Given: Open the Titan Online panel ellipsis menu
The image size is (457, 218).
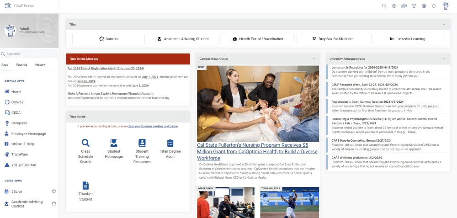Looking at the screenshot, I should (x=184, y=117).
